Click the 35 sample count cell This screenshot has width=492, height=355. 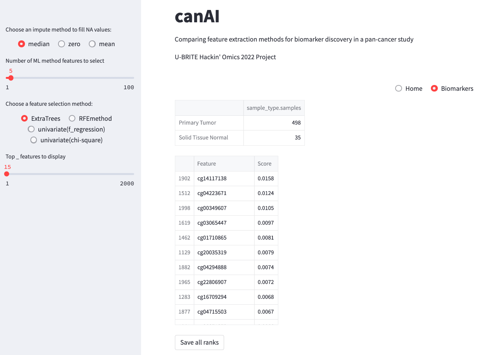[x=274, y=138]
